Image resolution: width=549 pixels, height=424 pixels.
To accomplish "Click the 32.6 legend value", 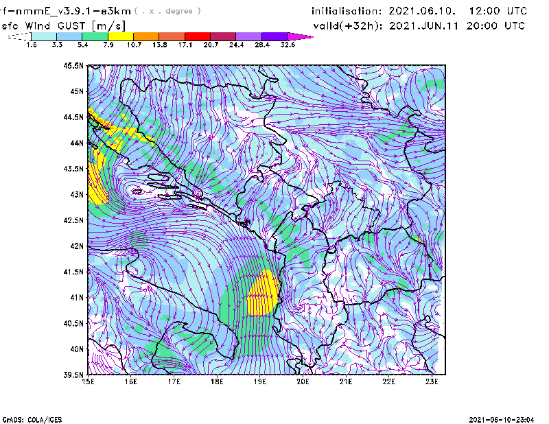I will point(288,45).
